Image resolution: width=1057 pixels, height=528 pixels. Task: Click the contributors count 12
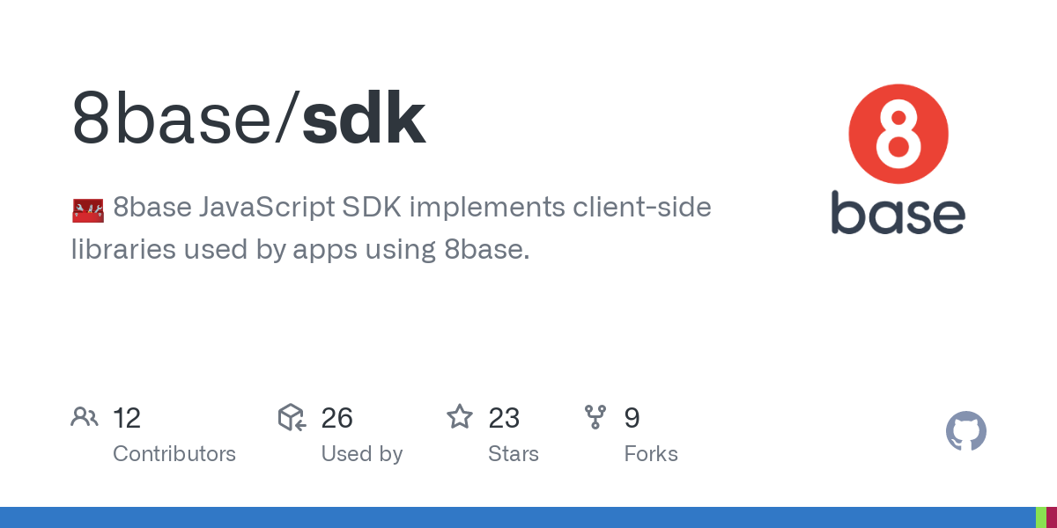[x=127, y=418]
